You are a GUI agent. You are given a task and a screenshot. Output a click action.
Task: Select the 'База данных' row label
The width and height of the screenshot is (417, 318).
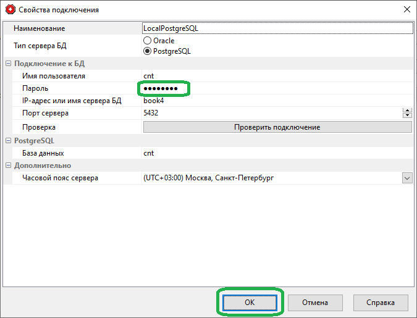43,153
